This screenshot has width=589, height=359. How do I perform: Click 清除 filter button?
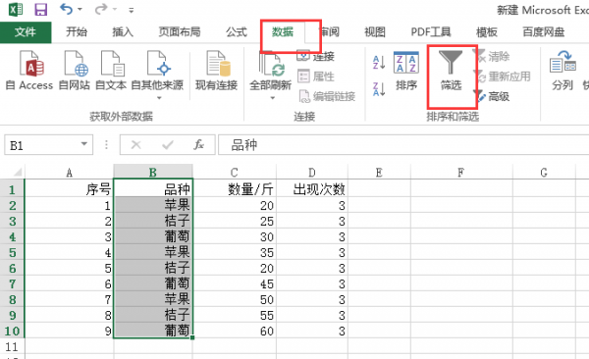tap(492, 57)
